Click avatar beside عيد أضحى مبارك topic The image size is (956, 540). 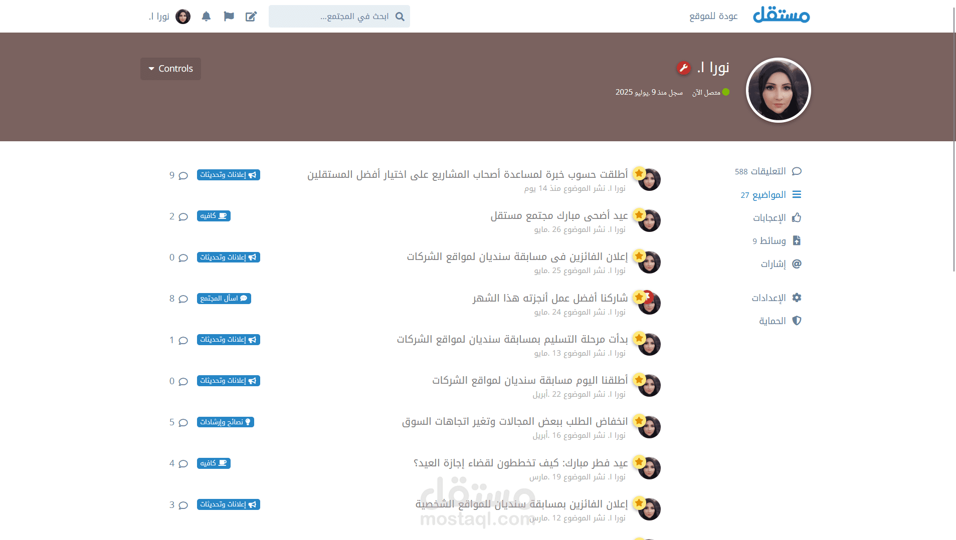[649, 220]
